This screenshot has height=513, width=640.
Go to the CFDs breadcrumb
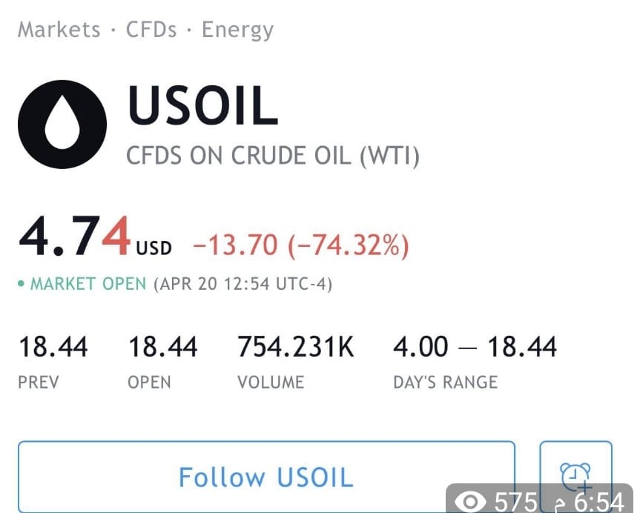click(x=151, y=30)
